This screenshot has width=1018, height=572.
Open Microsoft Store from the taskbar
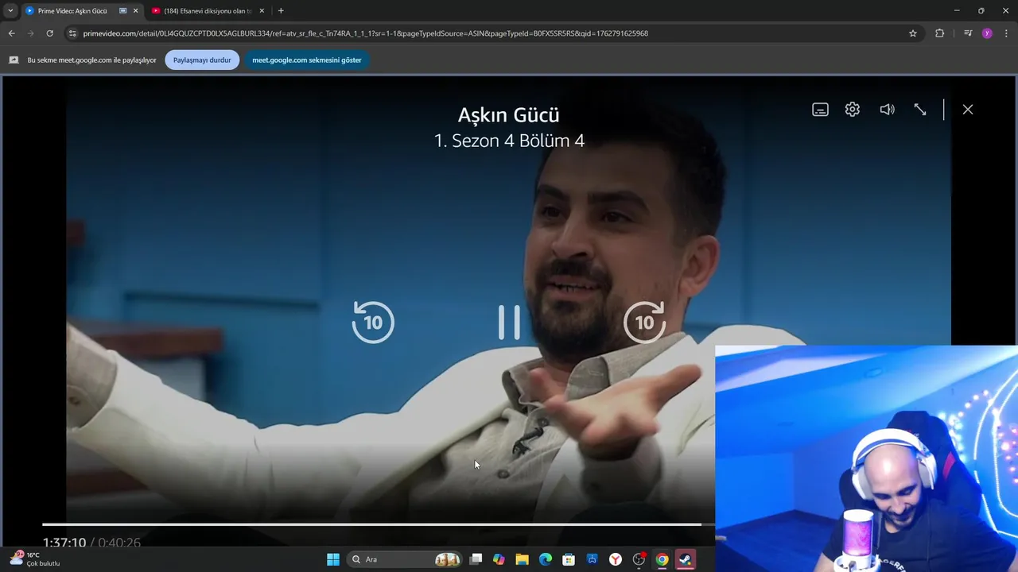(569, 559)
